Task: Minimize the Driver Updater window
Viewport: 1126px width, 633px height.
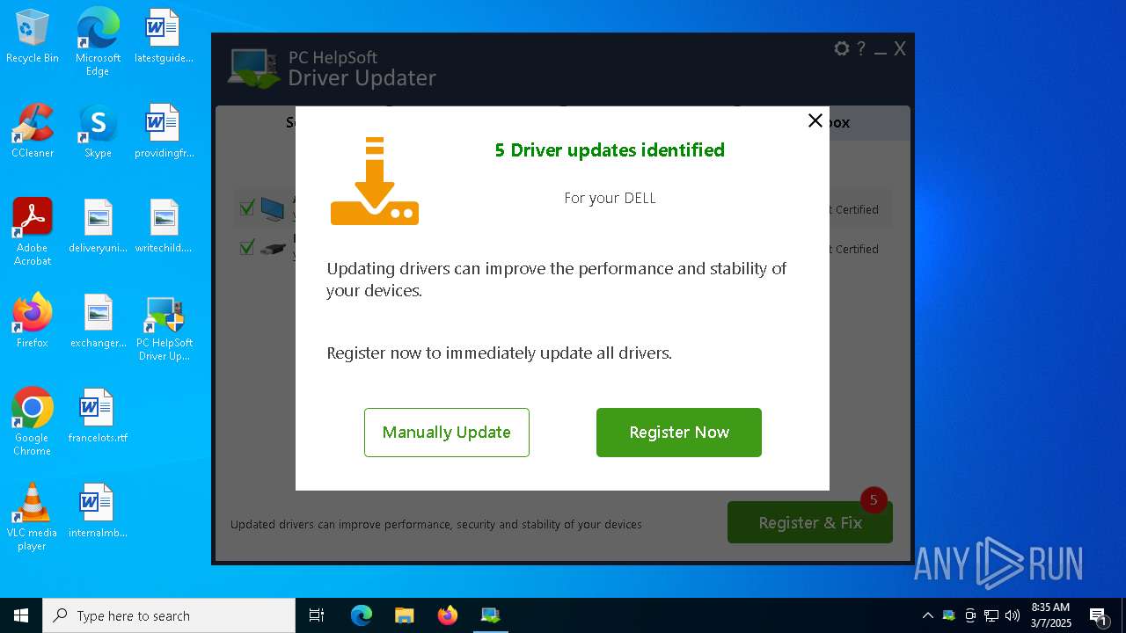Action: tap(881, 52)
